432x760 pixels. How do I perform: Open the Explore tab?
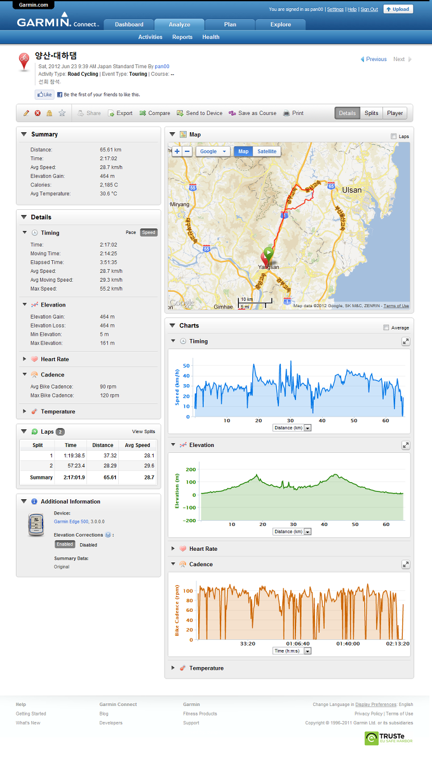click(280, 25)
